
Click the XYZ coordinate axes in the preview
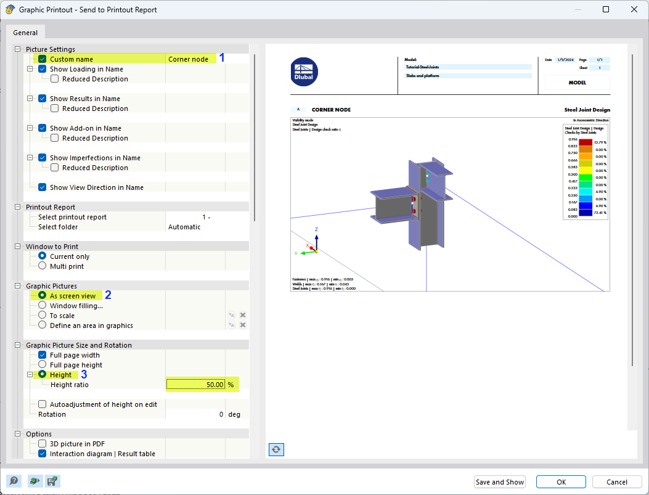(308, 242)
